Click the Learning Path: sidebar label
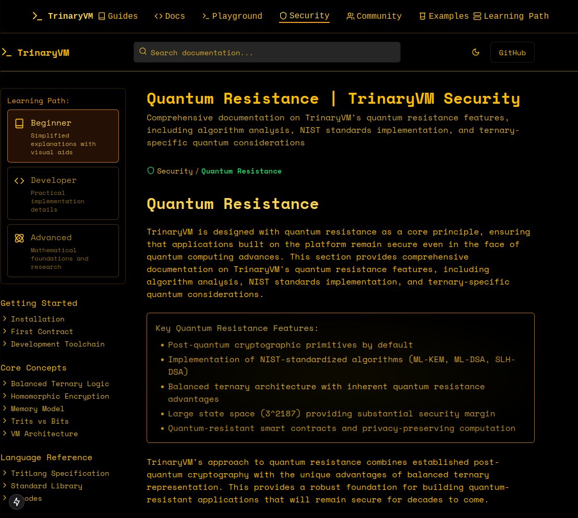 point(38,101)
